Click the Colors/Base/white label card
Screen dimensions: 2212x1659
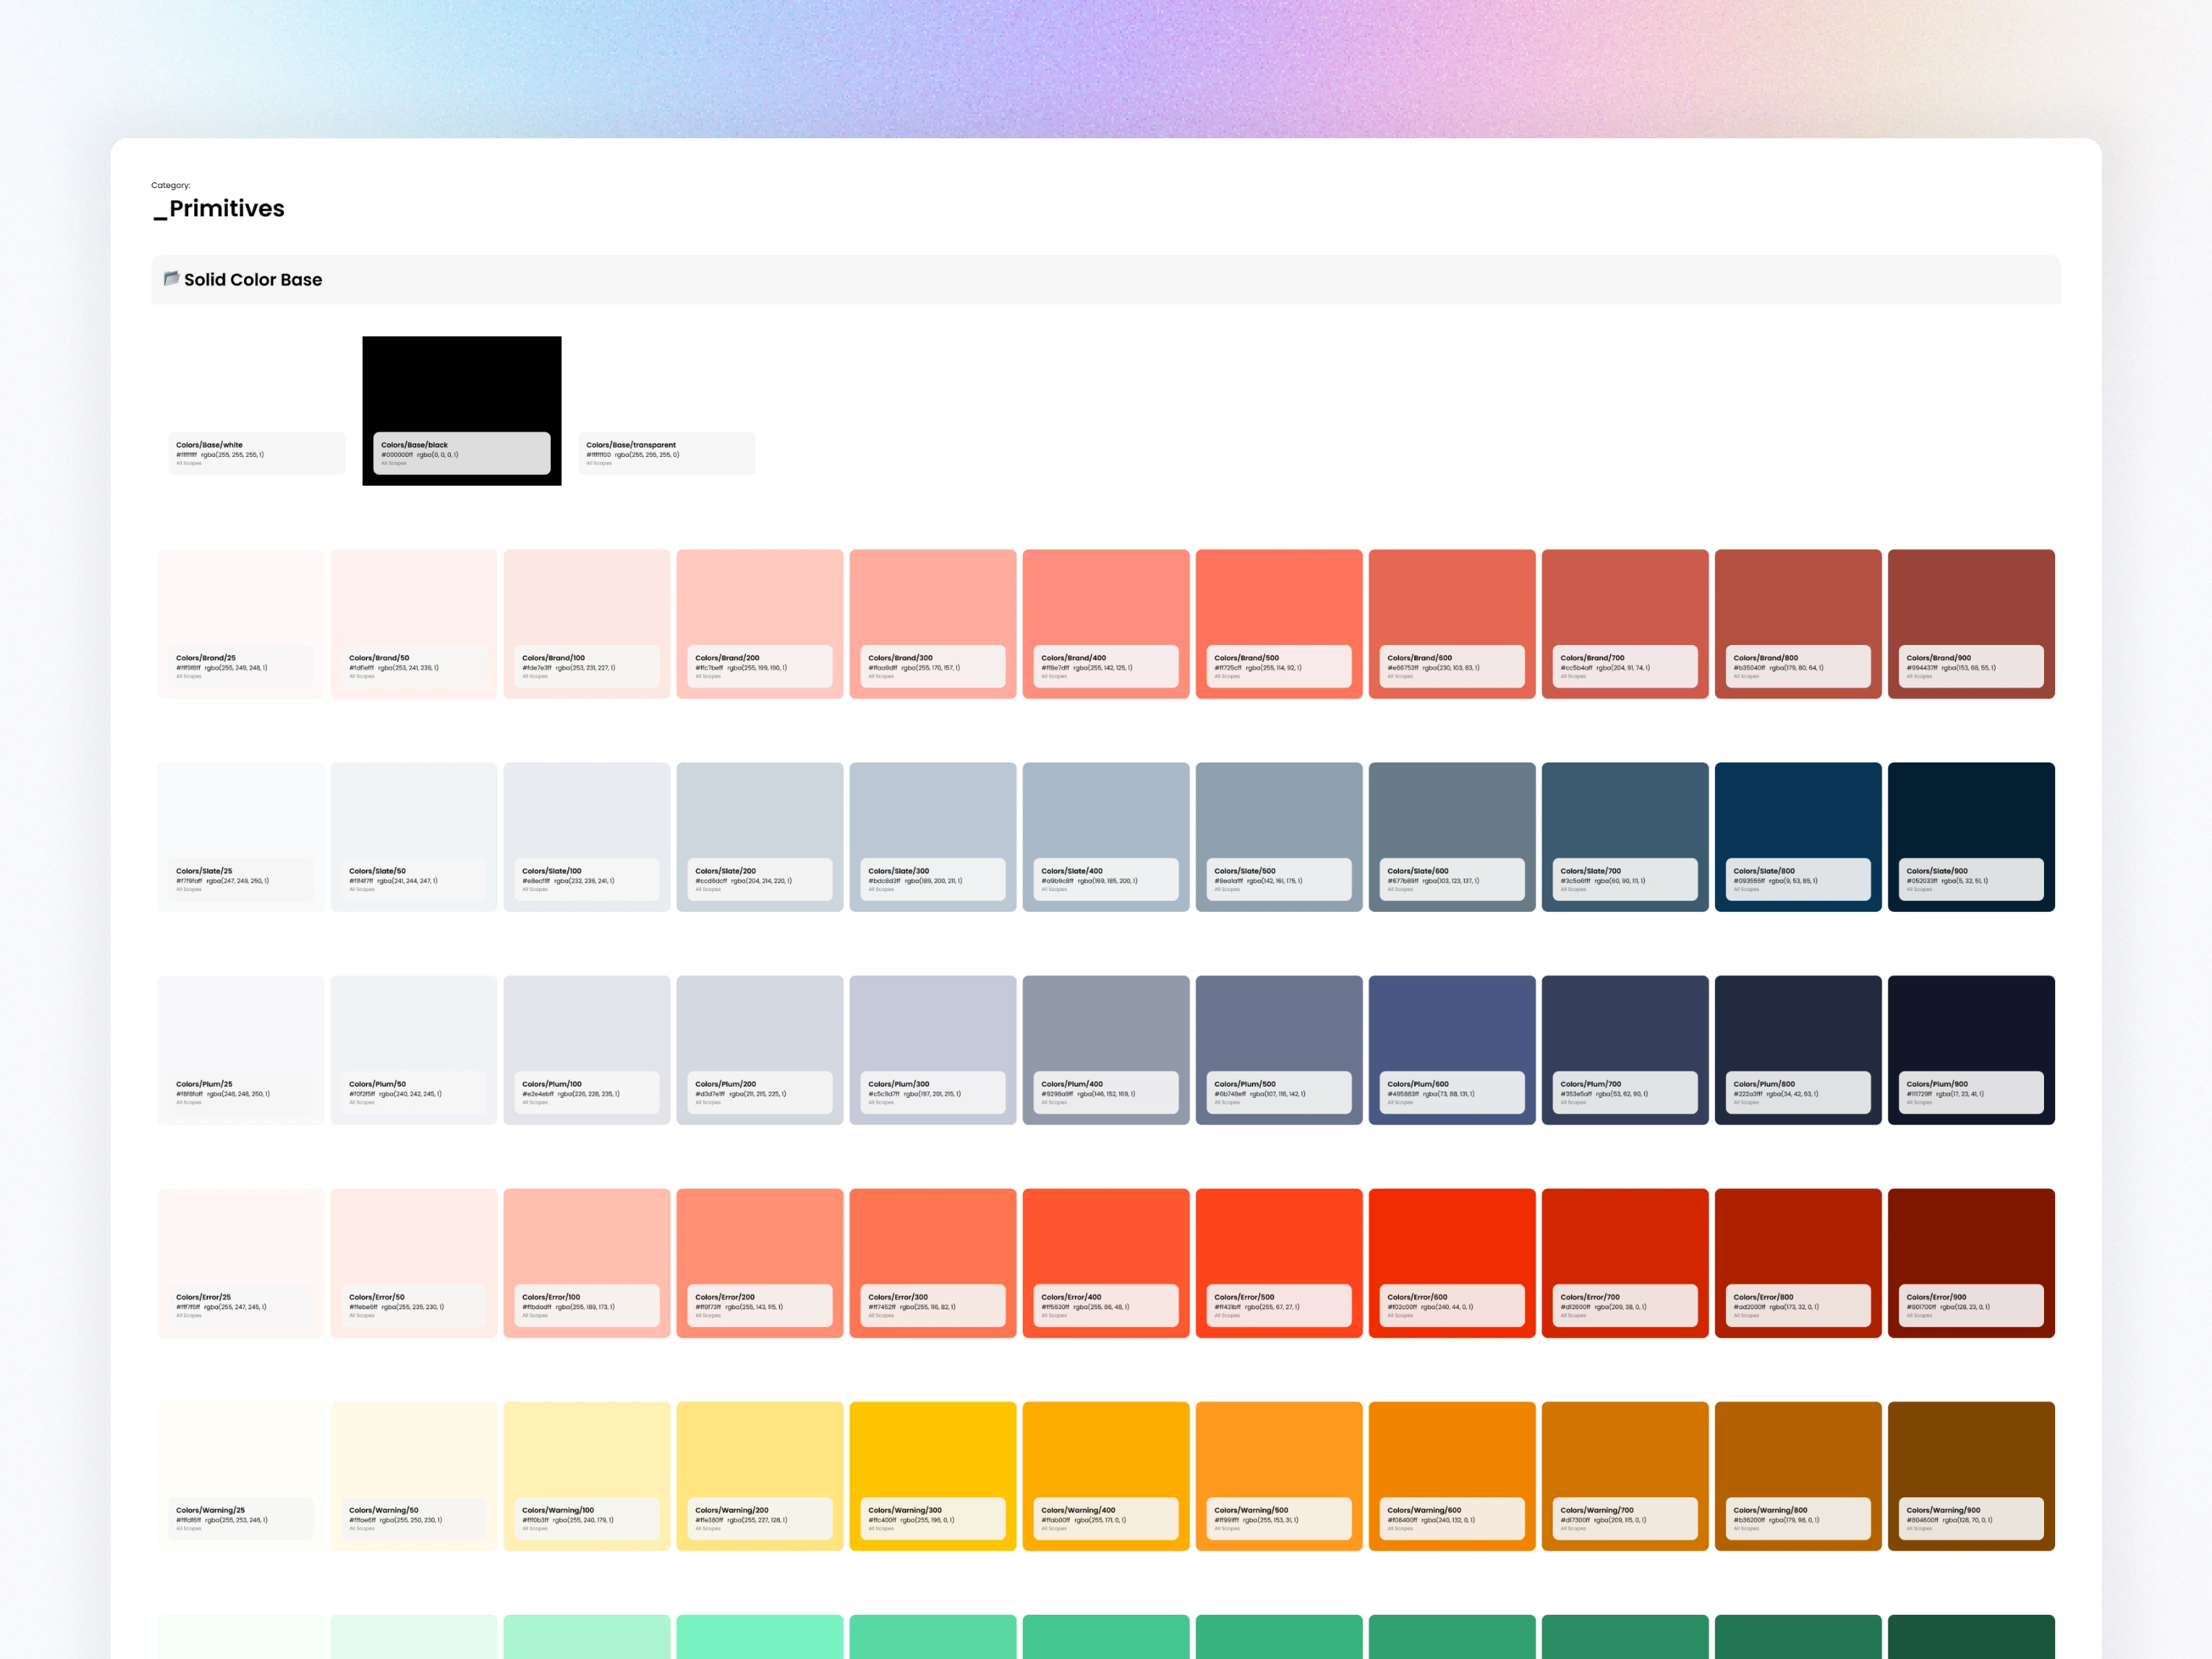(257, 453)
